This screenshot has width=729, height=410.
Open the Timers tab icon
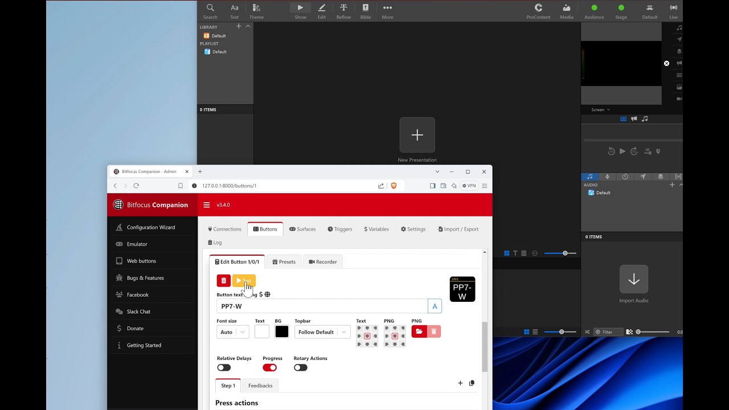click(625, 177)
